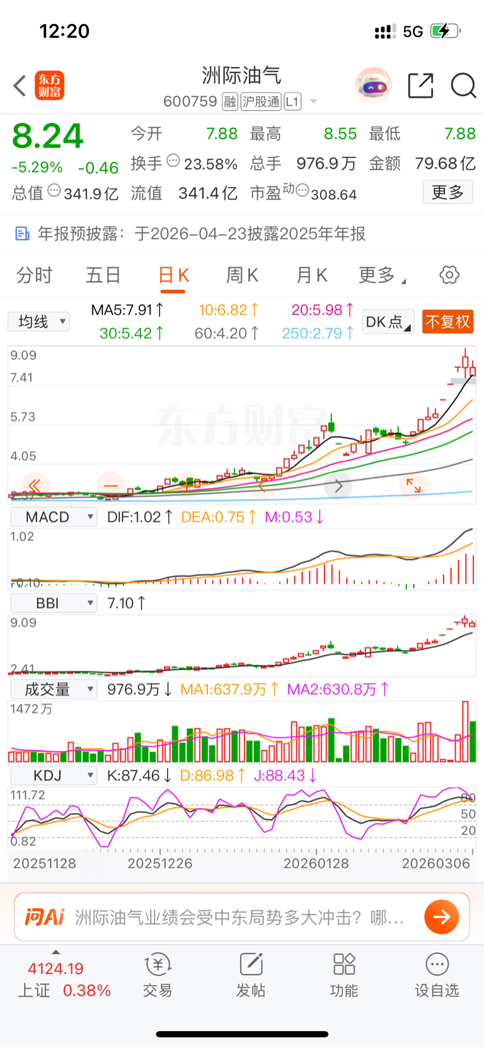Image resolution: width=484 pixels, height=1048 pixels.
Task: Tap the 洲际油气 stock title
Action: point(241,76)
